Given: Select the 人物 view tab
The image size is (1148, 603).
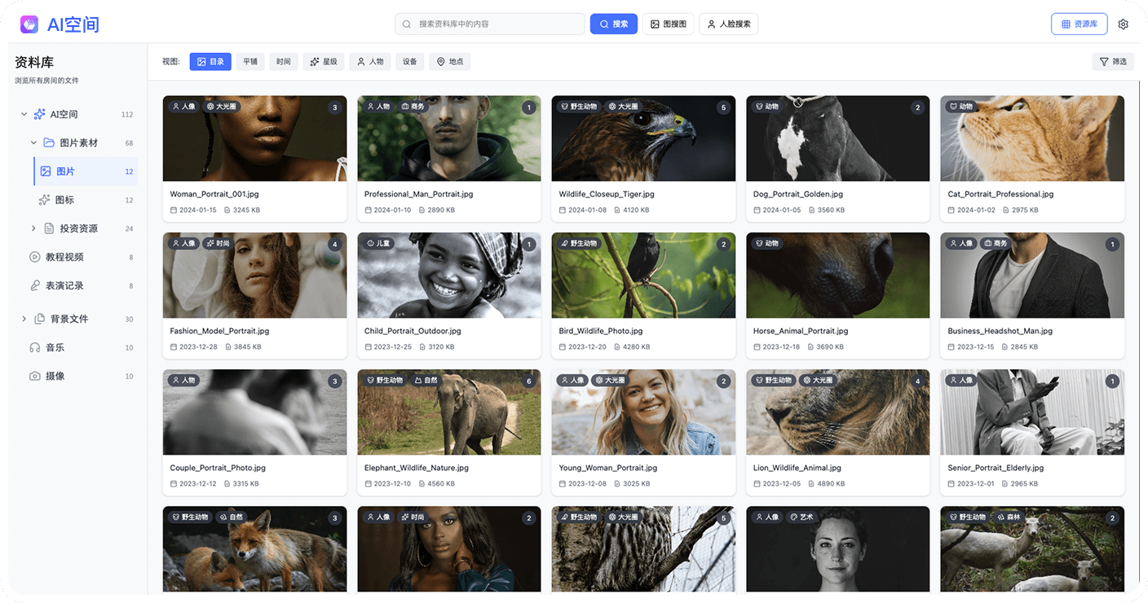Looking at the screenshot, I should 369,62.
